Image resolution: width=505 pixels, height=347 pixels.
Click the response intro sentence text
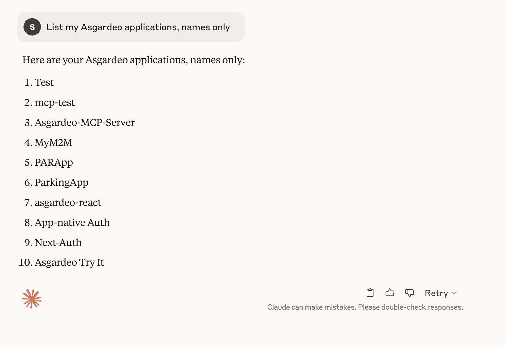click(x=134, y=60)
